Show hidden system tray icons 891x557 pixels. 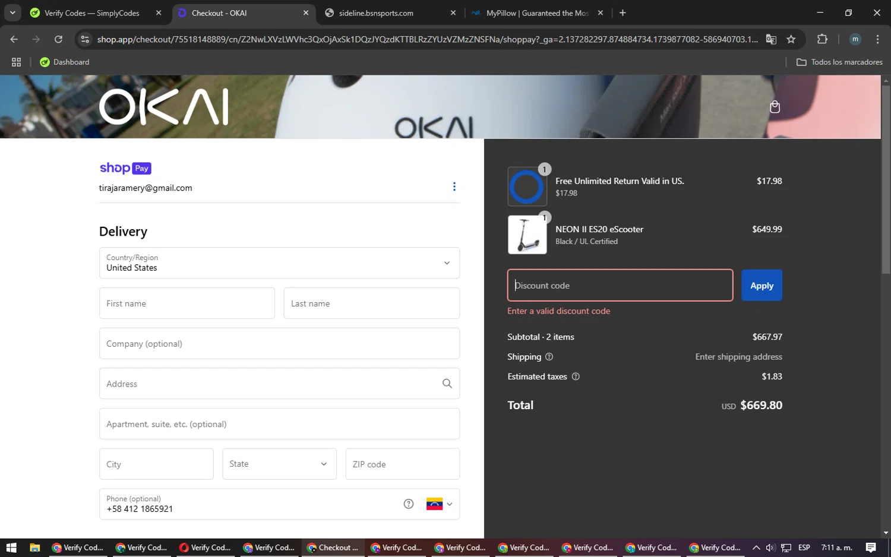tap(756, 547)
